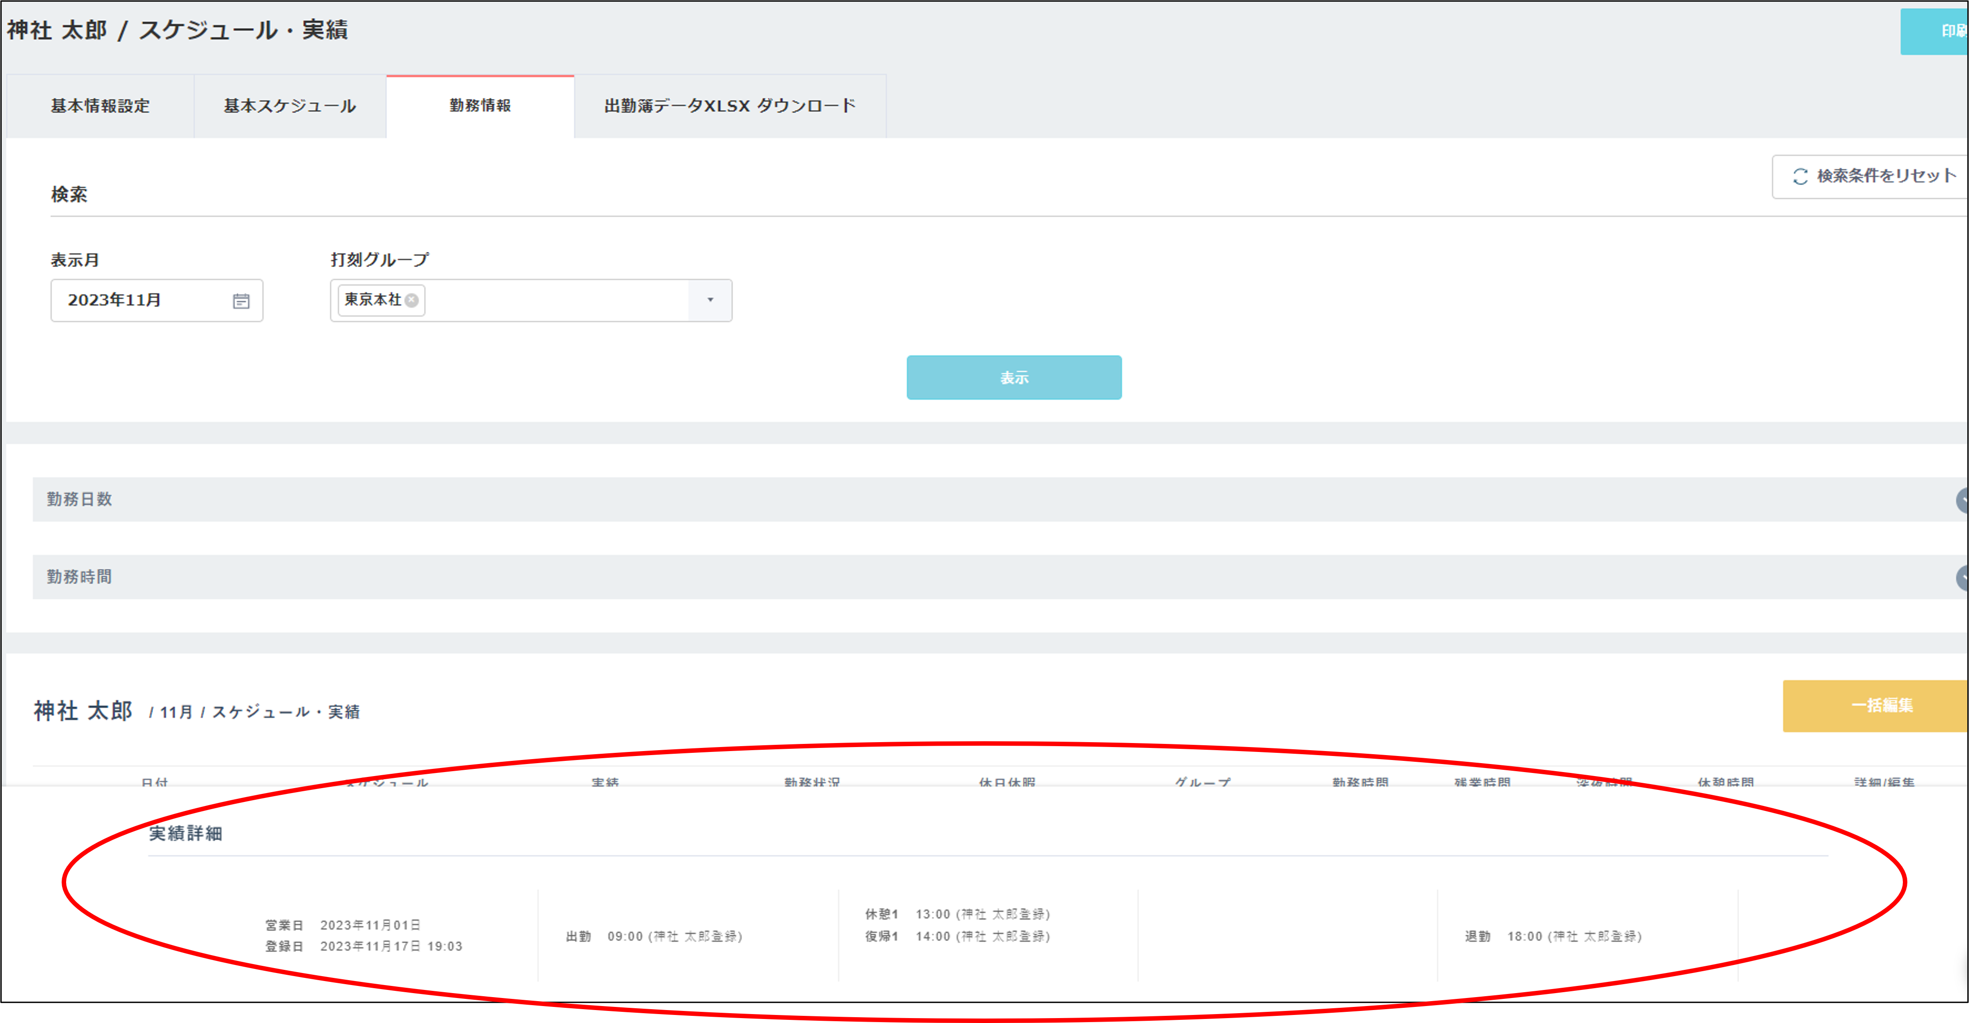Switch to the 基本スケジュール tab
The width and height of the screenshot is (1969, 1023).
(290, 106)
